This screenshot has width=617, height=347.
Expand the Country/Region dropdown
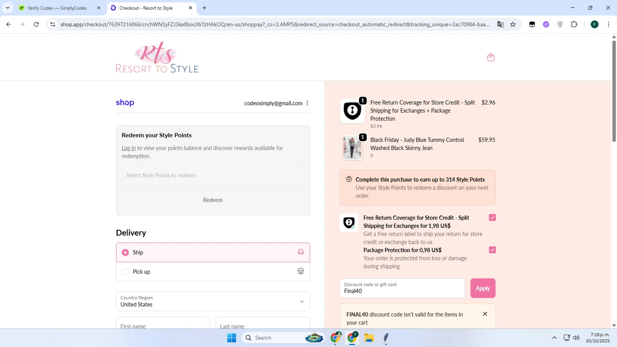coord(213,301)
